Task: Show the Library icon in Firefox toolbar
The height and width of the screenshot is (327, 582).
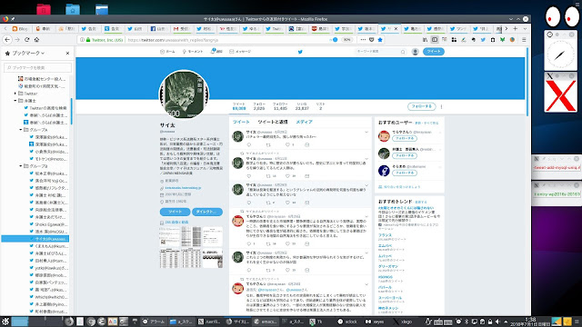Action: [425, 40]
